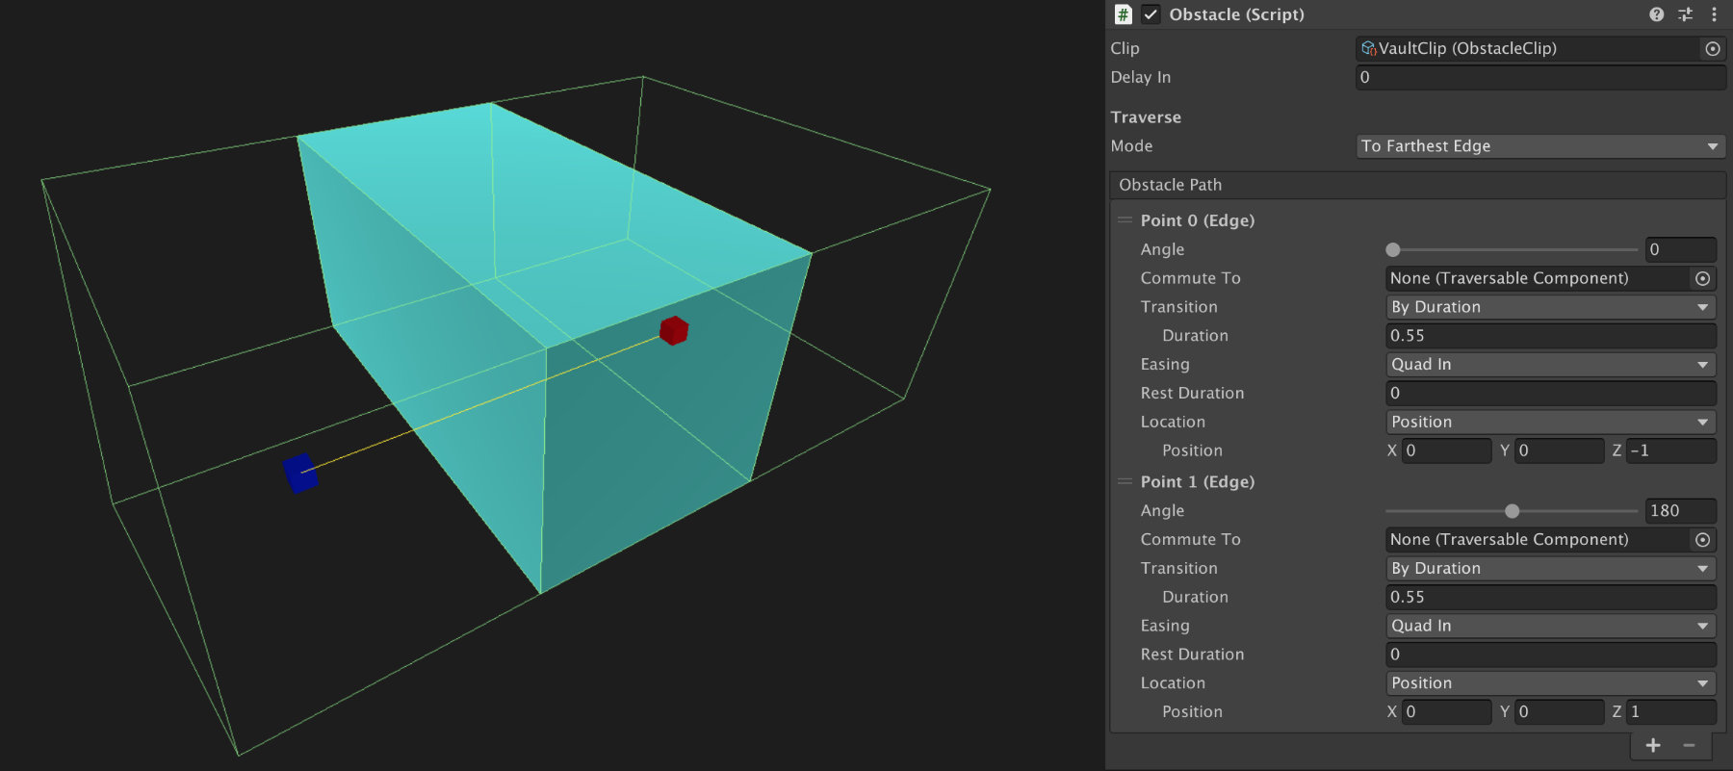This screenshot has width=1733, height=771.
Task: Click Point 0 Rest Duration field
Action: (x=1550, y=394)
